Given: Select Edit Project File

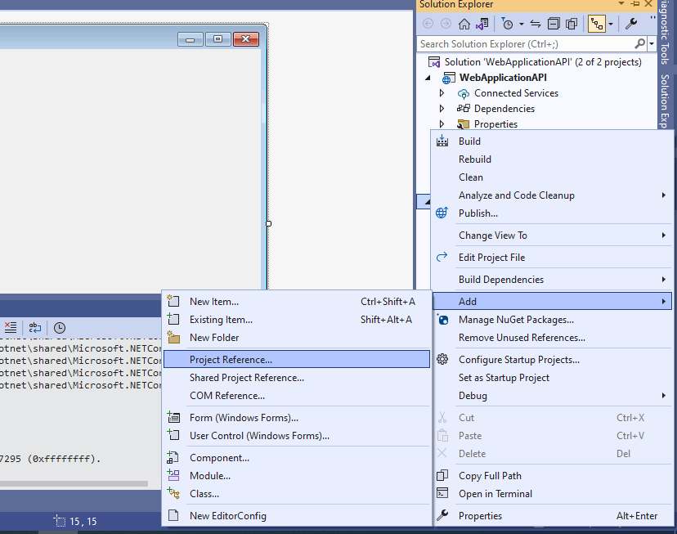Looking at the screenshot, I should [x=491, y=258].
